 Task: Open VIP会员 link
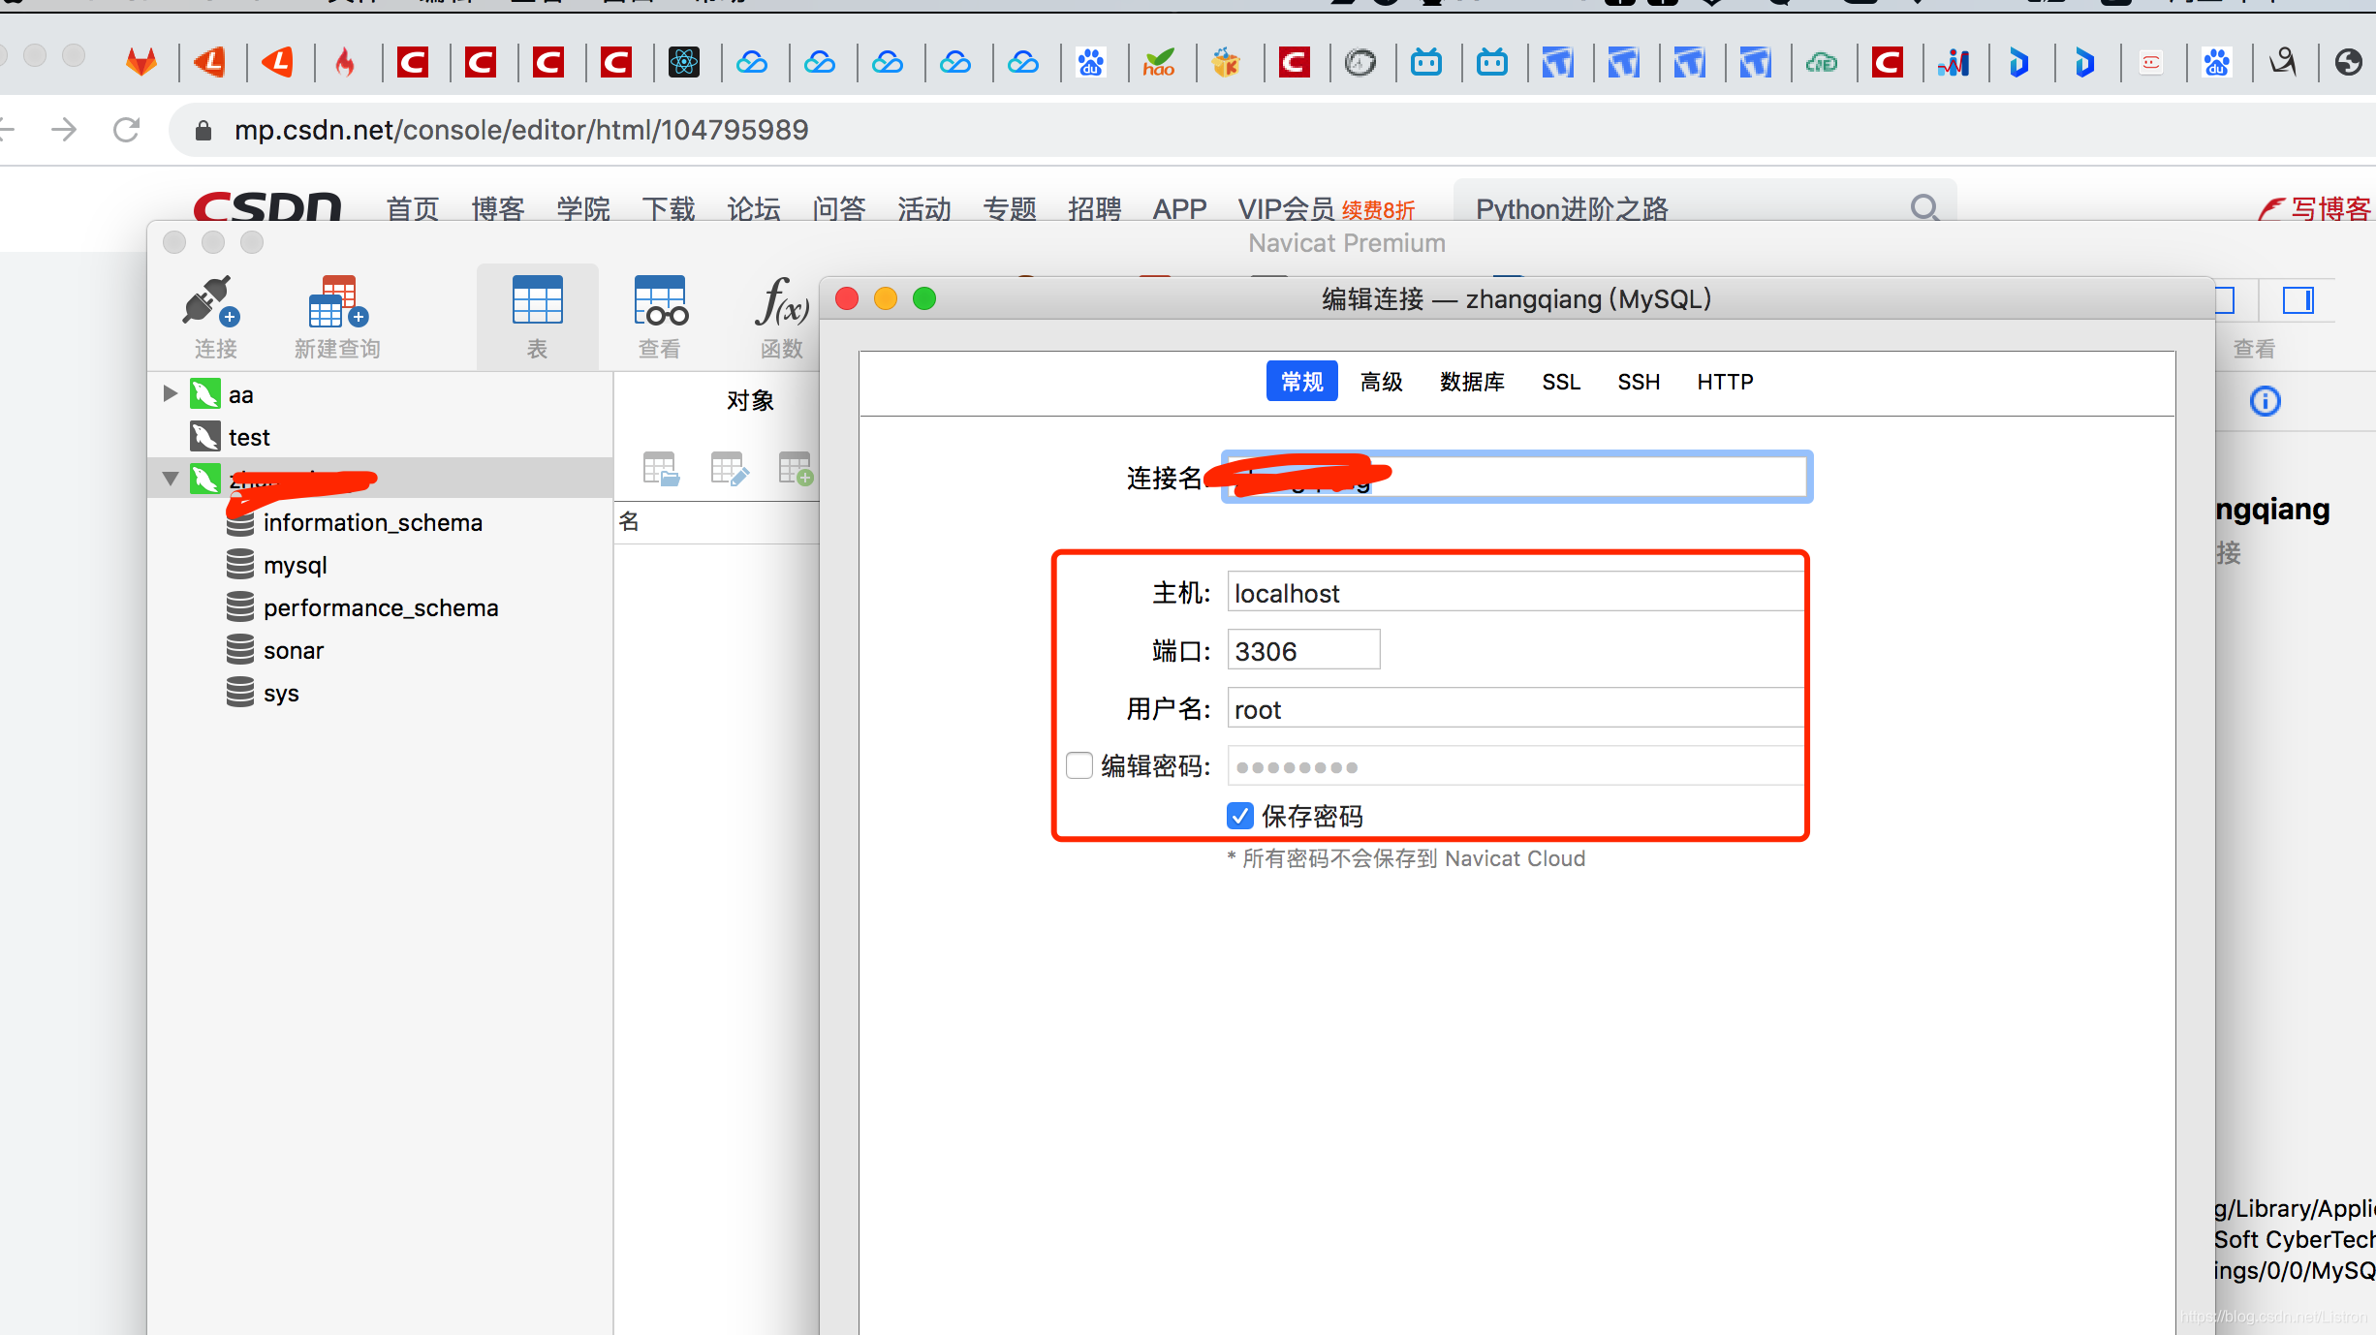tap(1286, 208)
